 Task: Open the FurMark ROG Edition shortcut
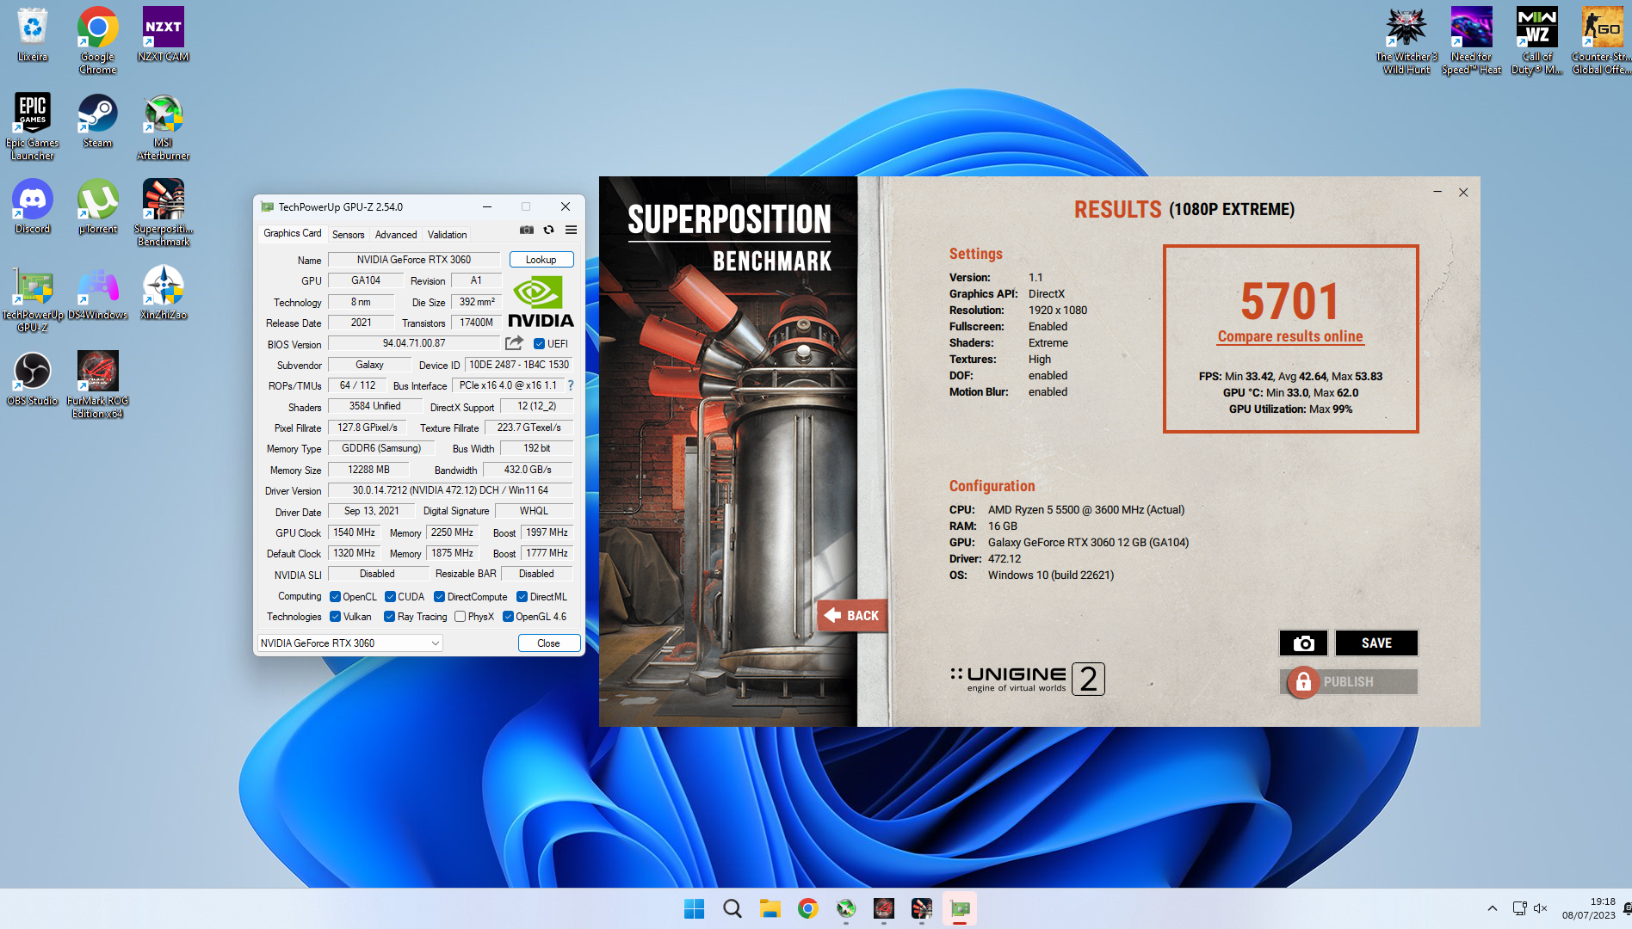point(98,385)
